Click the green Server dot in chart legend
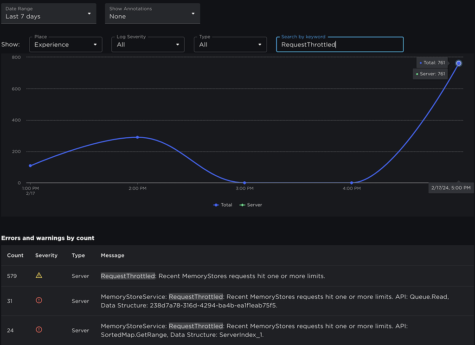The width and height of the screenshot is (475, 345). coord(242,204)
